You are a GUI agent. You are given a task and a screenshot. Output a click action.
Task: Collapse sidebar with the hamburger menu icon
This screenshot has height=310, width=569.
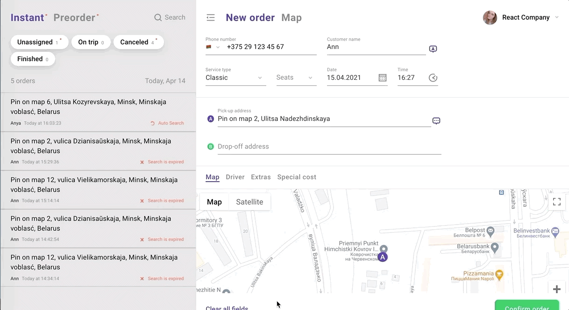(211, 18)
